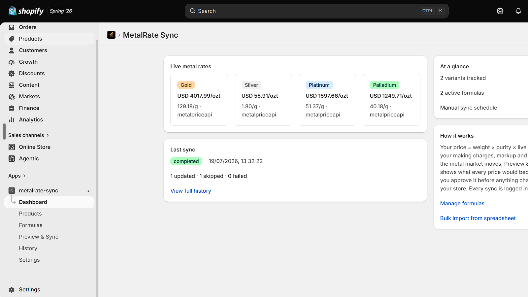Open the notifications bell

tap(518, 11)
